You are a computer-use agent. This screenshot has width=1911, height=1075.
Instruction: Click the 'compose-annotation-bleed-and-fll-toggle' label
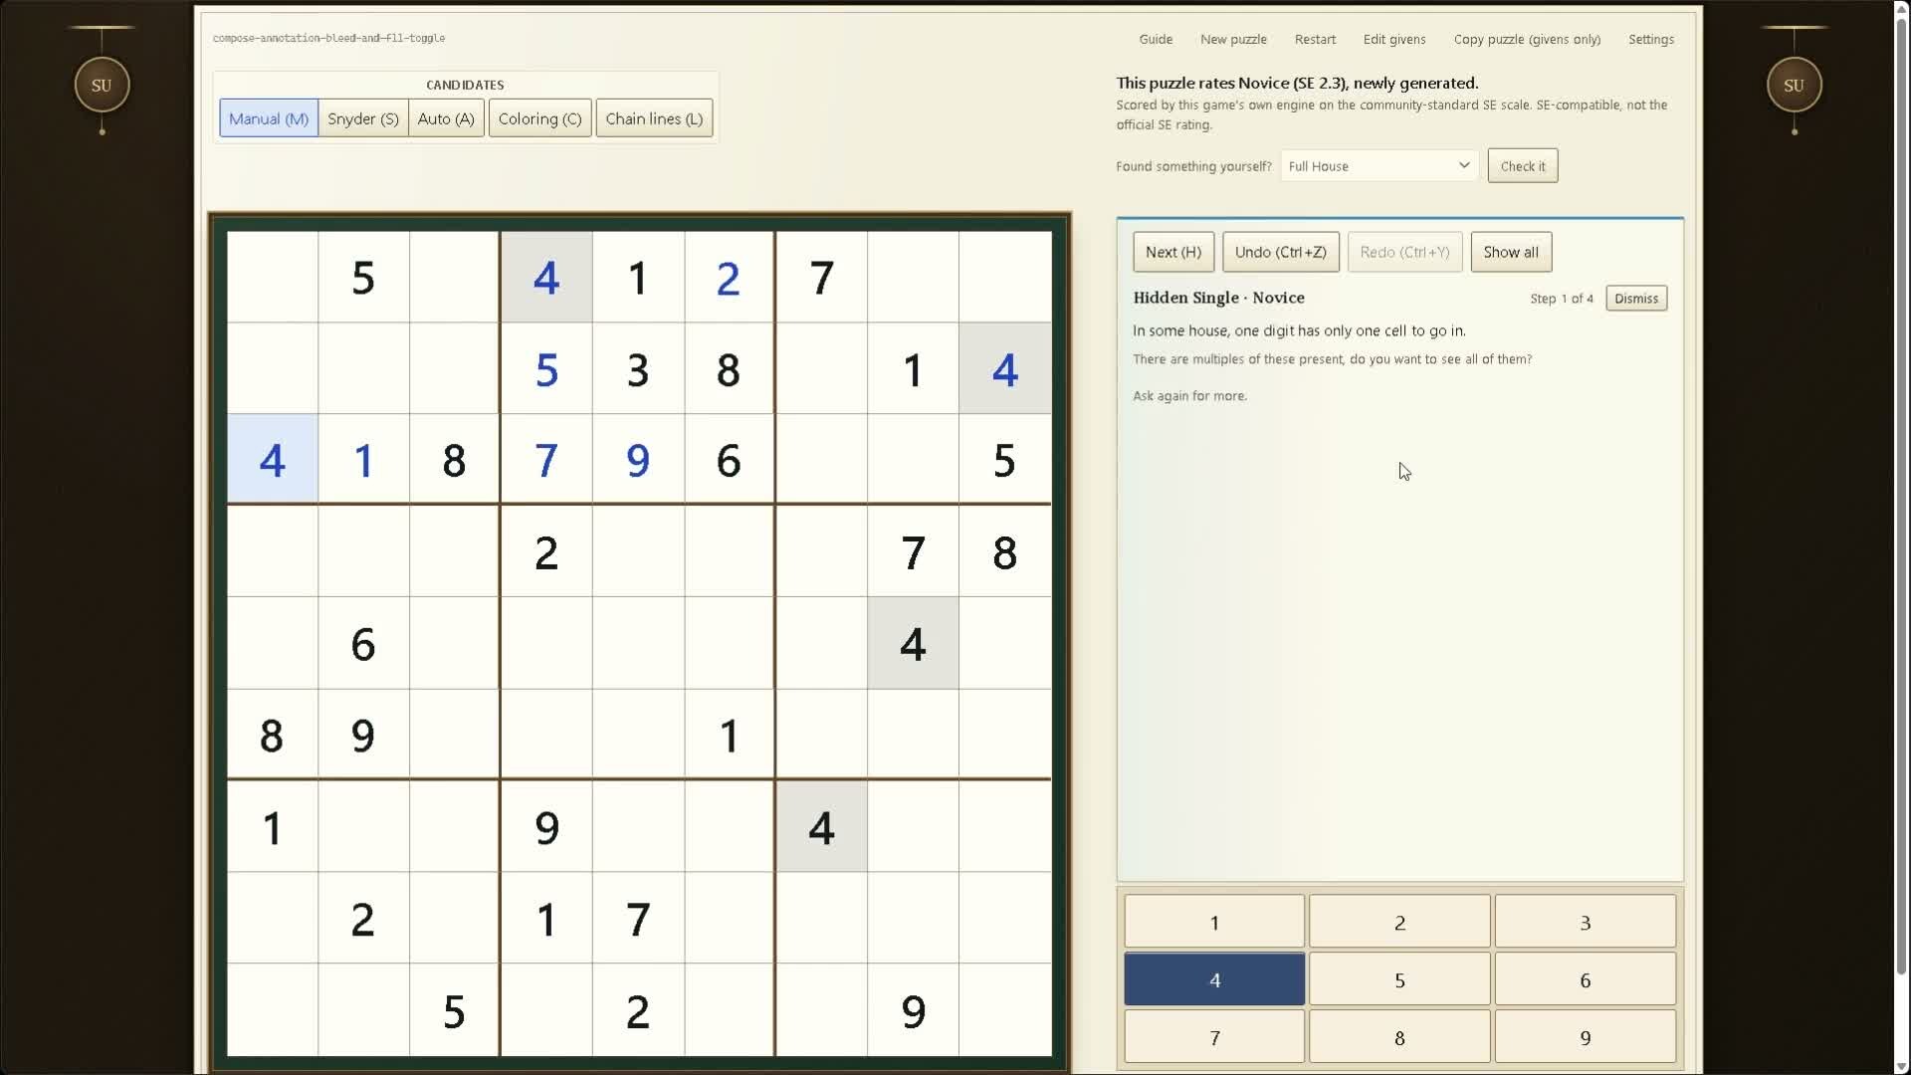point(328,38)
